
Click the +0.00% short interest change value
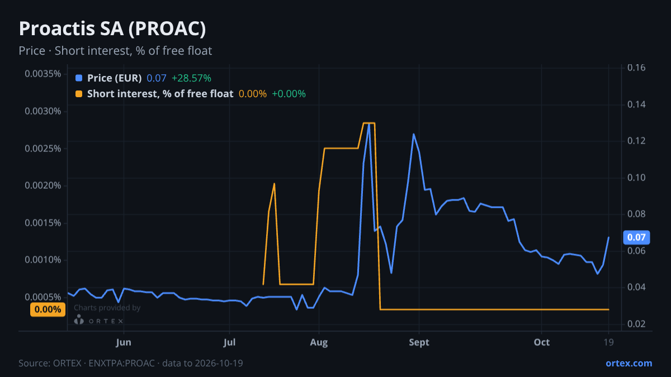[289, 94]
